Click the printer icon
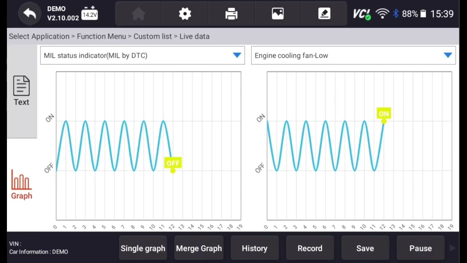 click(x=231, y=14)
